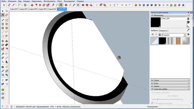Open the Arc tool dropdown arrow
This screenshot has height=109, width=194.
pyautogui.click(x=22, y=5)
